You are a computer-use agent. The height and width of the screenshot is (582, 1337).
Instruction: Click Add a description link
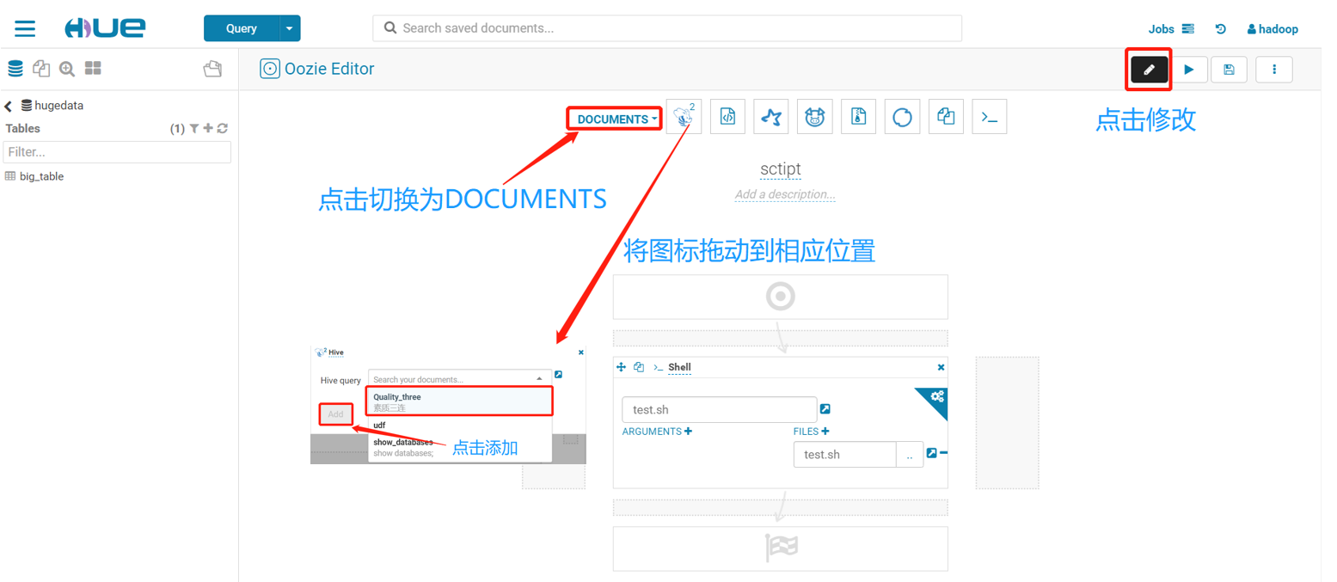tap(784, 194)
